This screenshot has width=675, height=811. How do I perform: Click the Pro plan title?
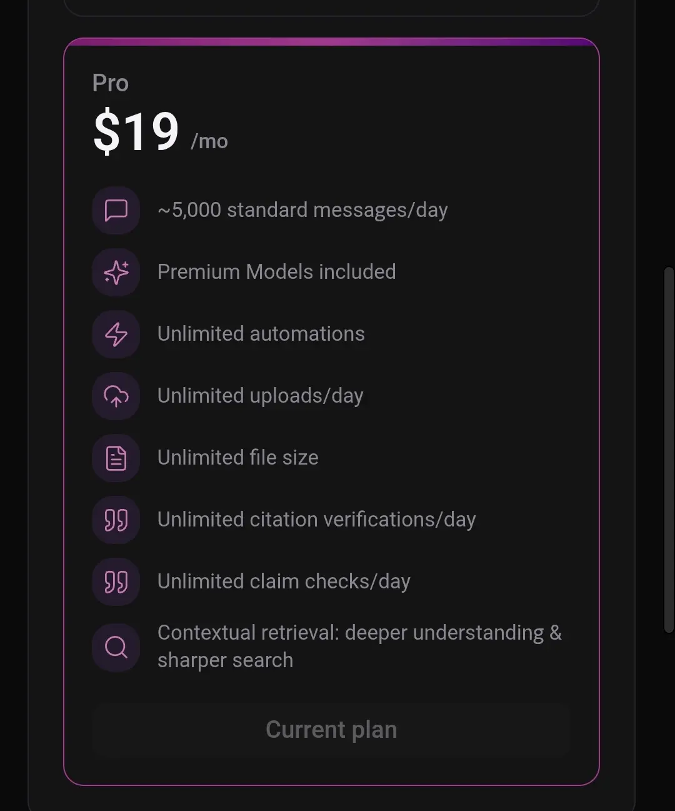(x=111, y=83)
